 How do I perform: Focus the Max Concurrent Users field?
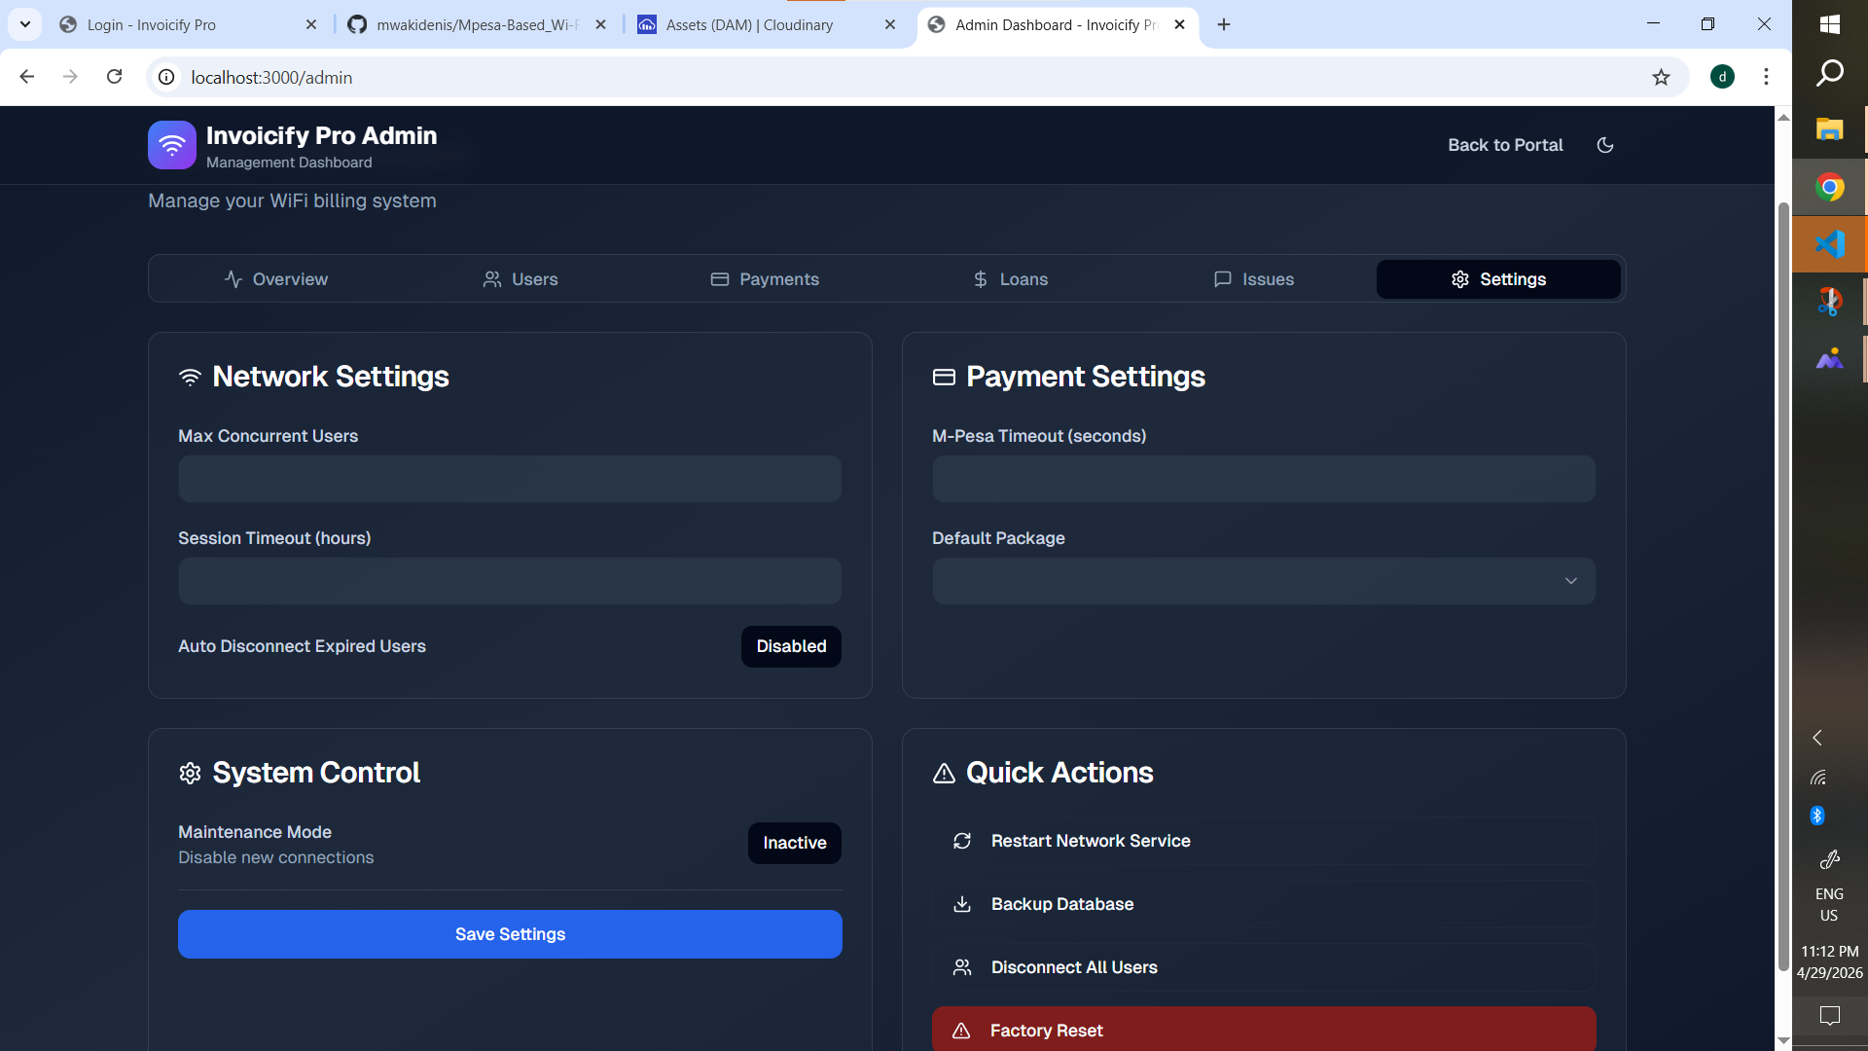coord(510,479)
